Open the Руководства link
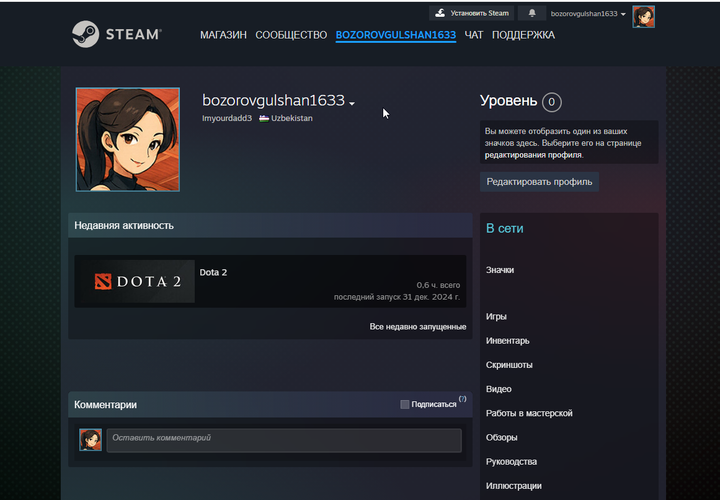720x500 pixels. 511,462
